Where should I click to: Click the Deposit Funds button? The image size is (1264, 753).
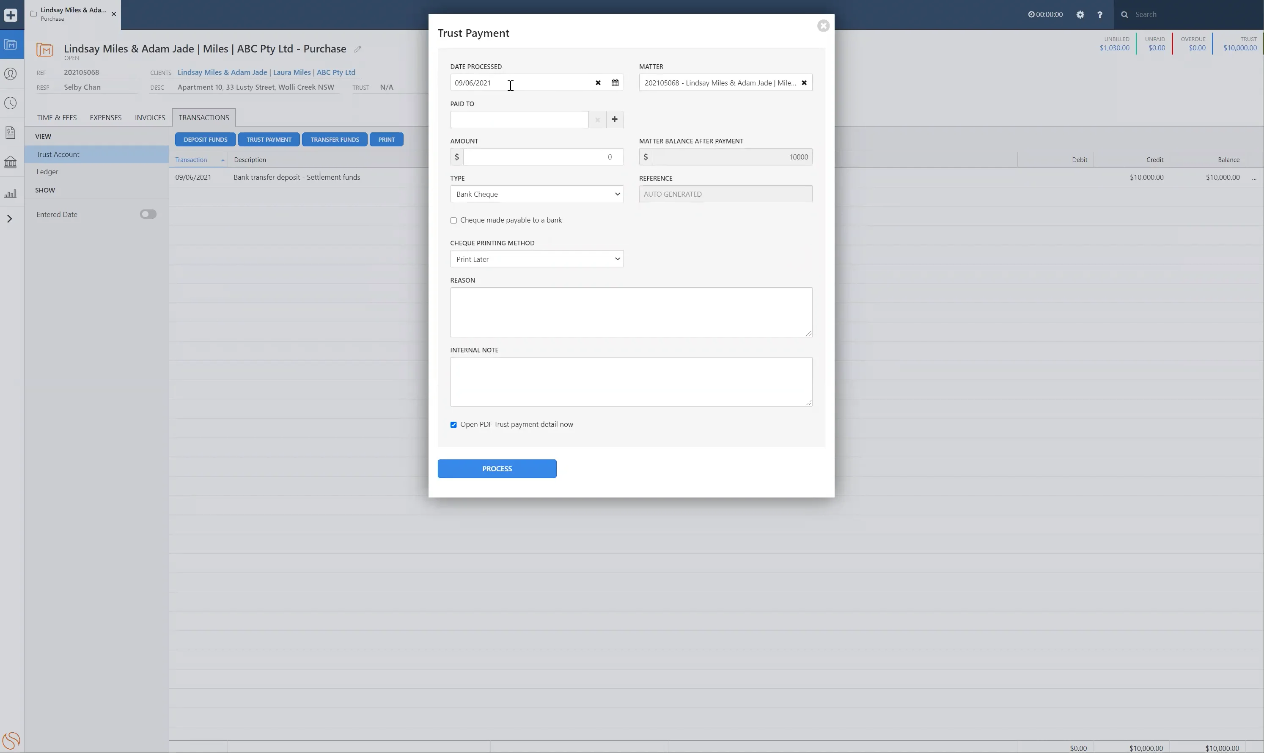click(205, 140)
